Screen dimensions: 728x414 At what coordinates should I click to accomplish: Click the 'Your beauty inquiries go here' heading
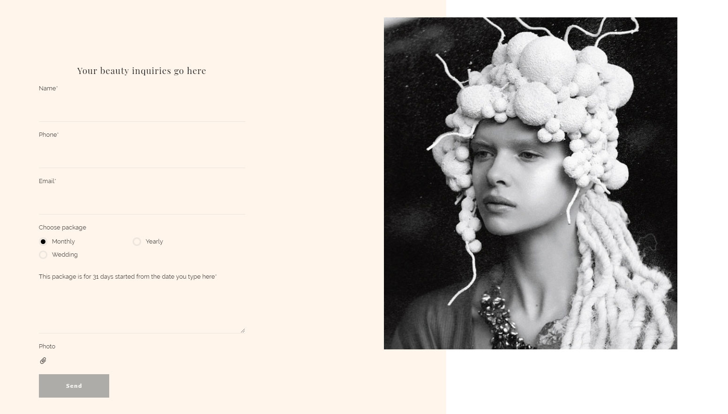click(142, 71)
